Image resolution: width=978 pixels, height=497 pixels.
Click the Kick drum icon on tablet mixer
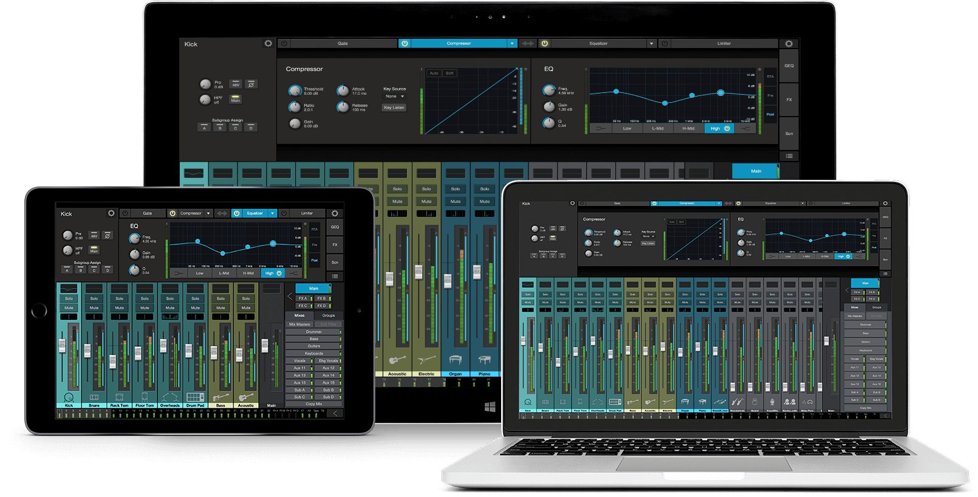pos(69,397)
